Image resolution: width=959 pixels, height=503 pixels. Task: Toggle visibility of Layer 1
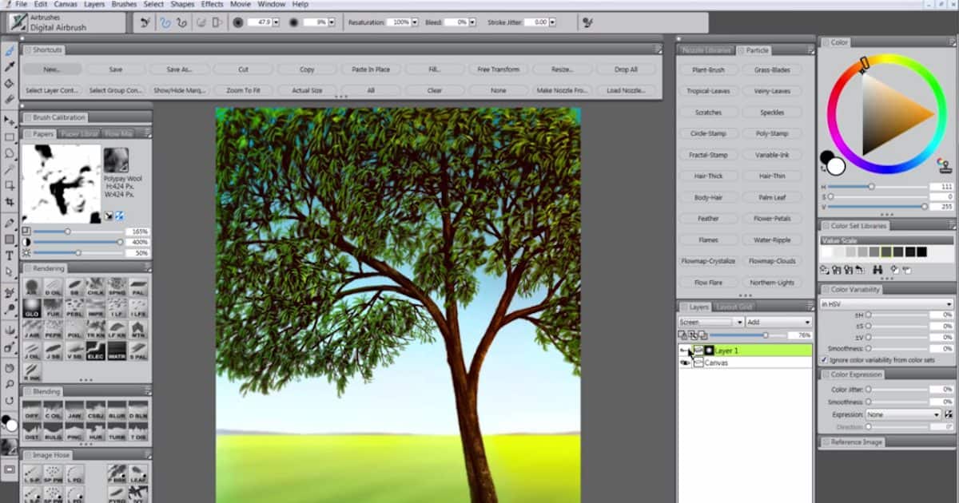(684, 350)
